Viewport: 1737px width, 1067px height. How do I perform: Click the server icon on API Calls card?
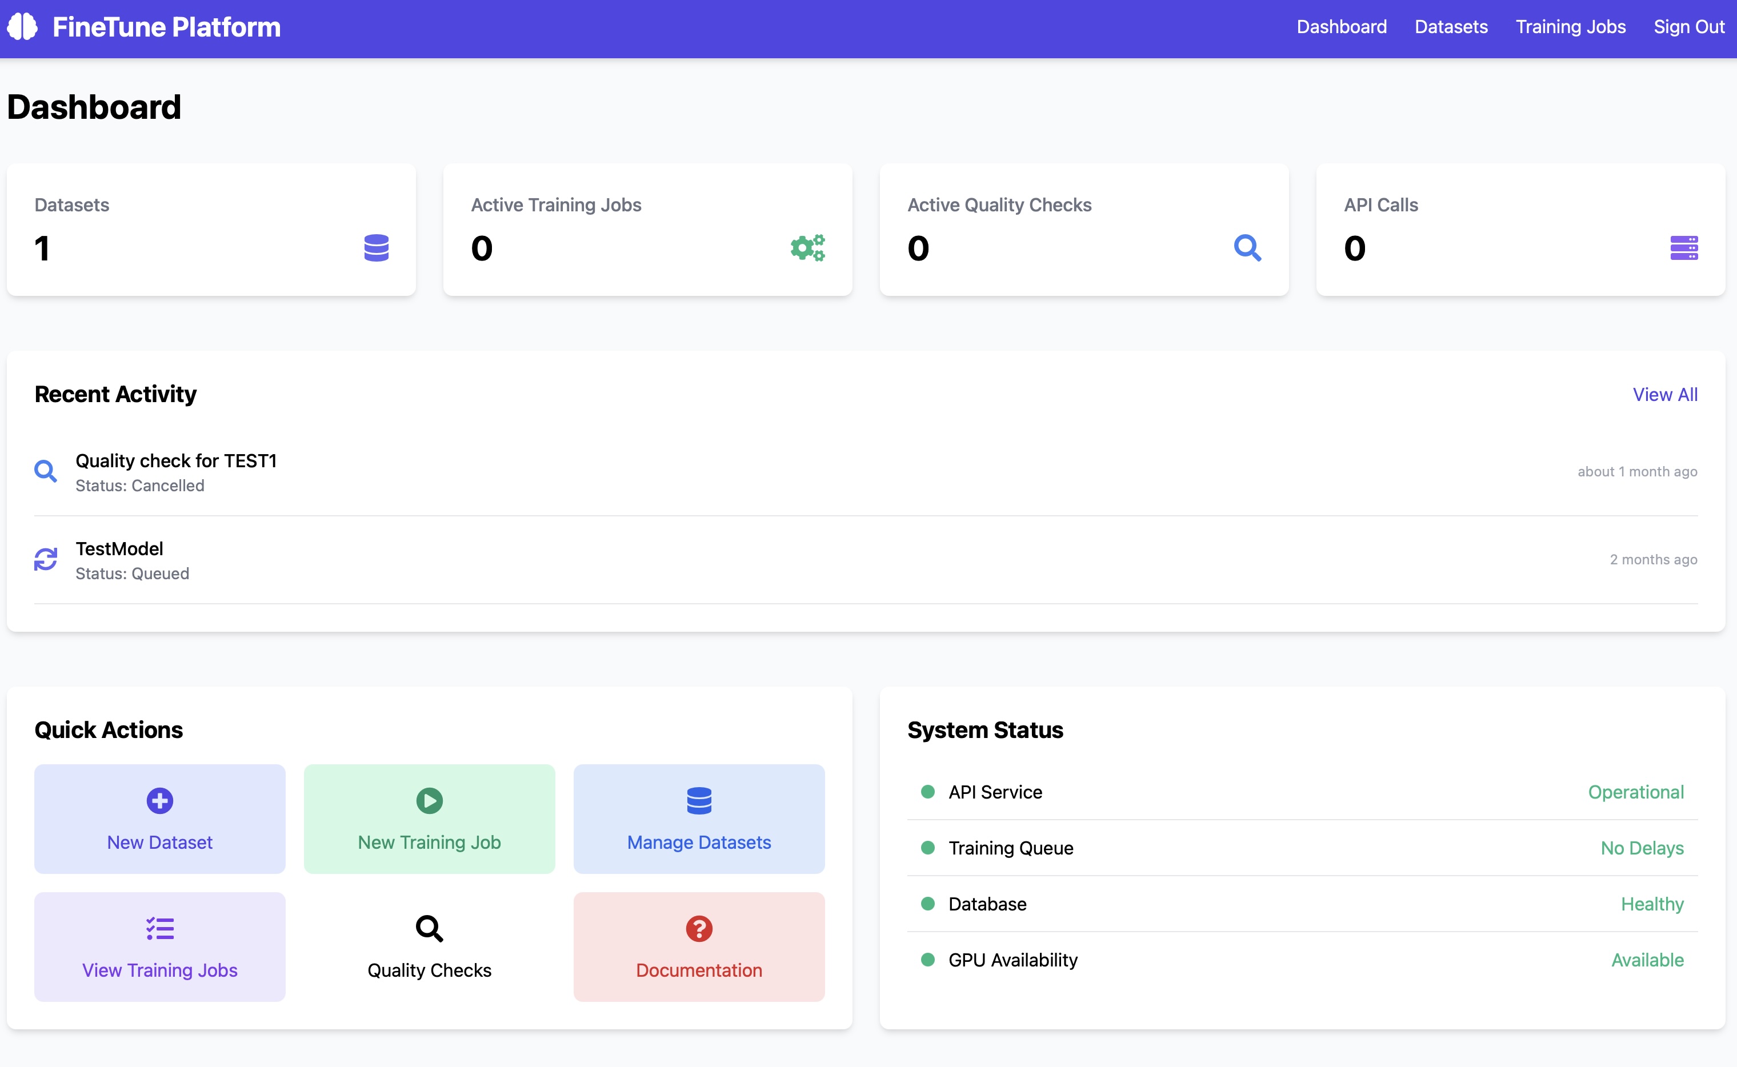pos(1685,248)
